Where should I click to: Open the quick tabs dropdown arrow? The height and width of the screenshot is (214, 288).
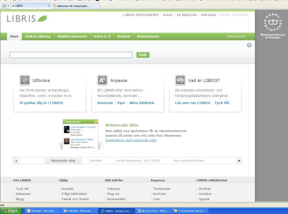coord(9,6)
